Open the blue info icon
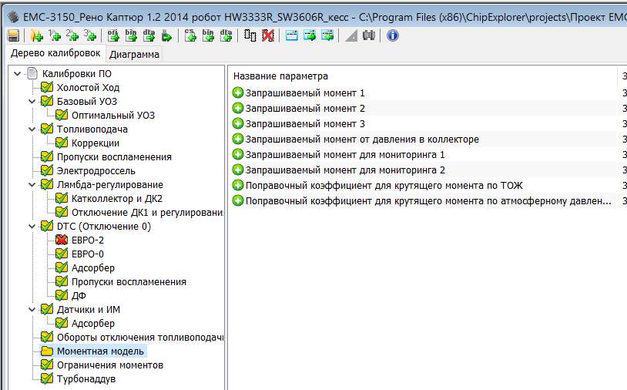627x390 pixels. (x=392, y=35)
